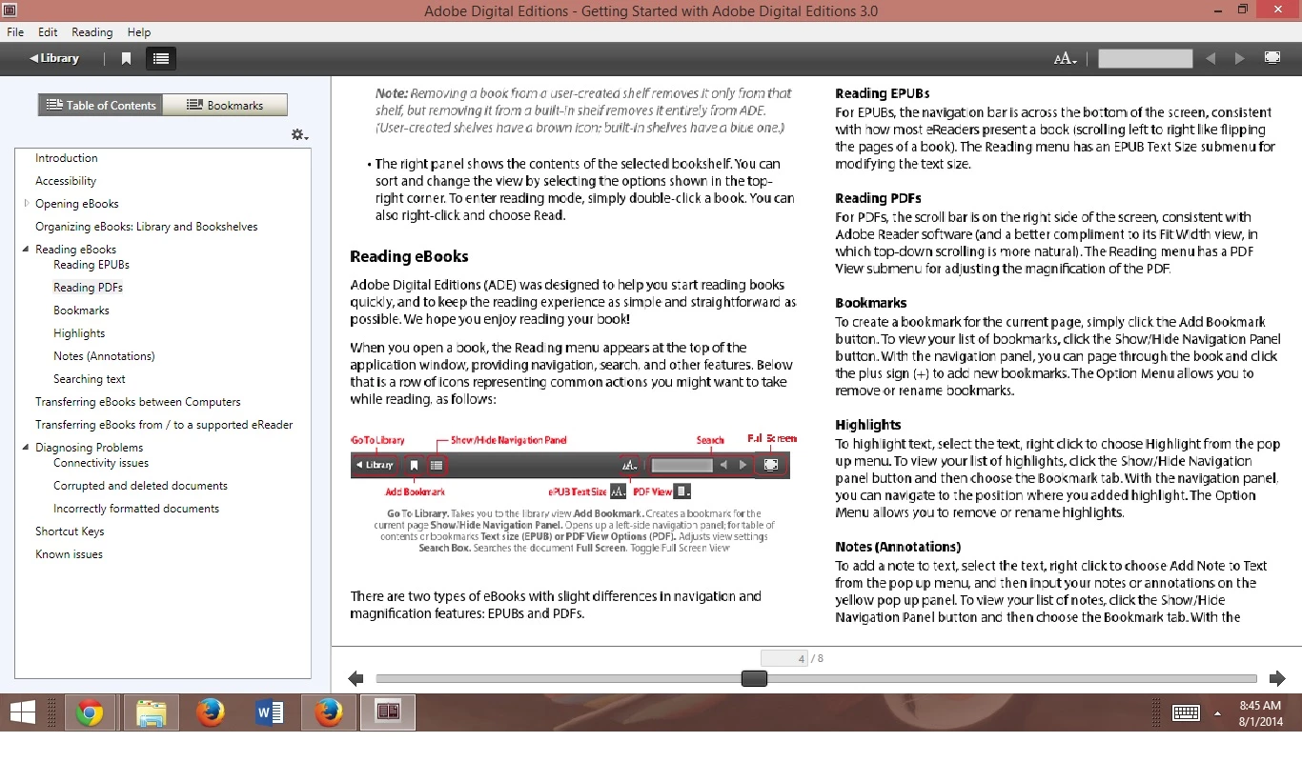Select Accessibility in table of contents
The width and height of the screenshot is (1302, 762).
click(x=66, y=181)
